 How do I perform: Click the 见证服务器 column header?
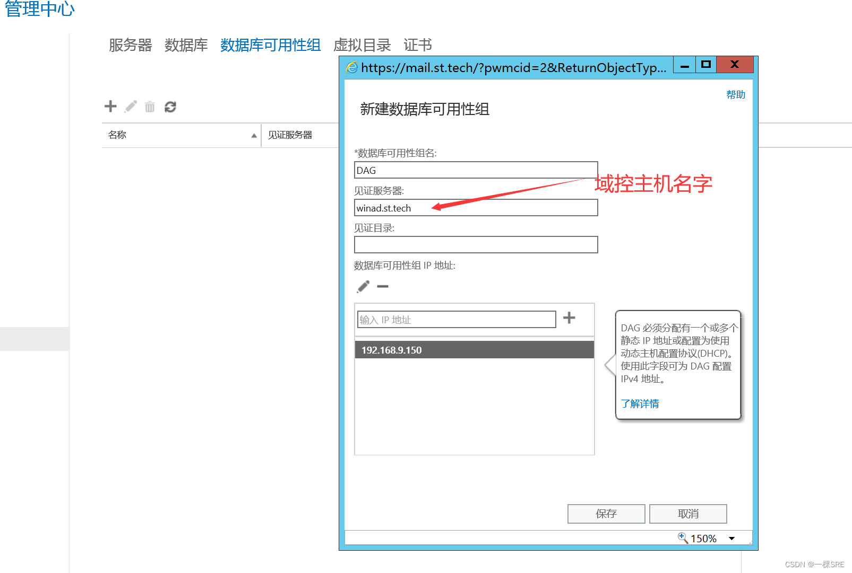[300, 135]
